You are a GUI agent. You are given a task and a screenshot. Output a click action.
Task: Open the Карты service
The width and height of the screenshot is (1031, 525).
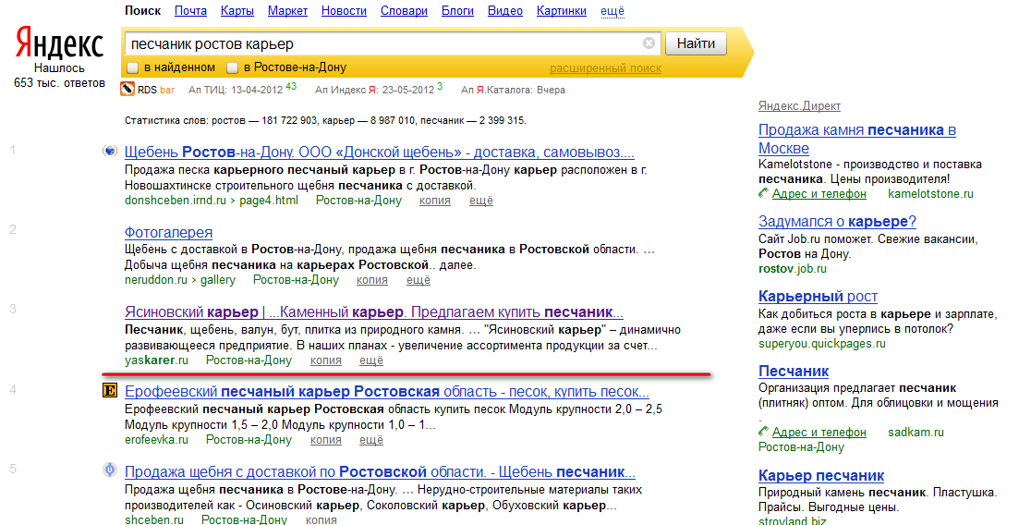(237, 11)
